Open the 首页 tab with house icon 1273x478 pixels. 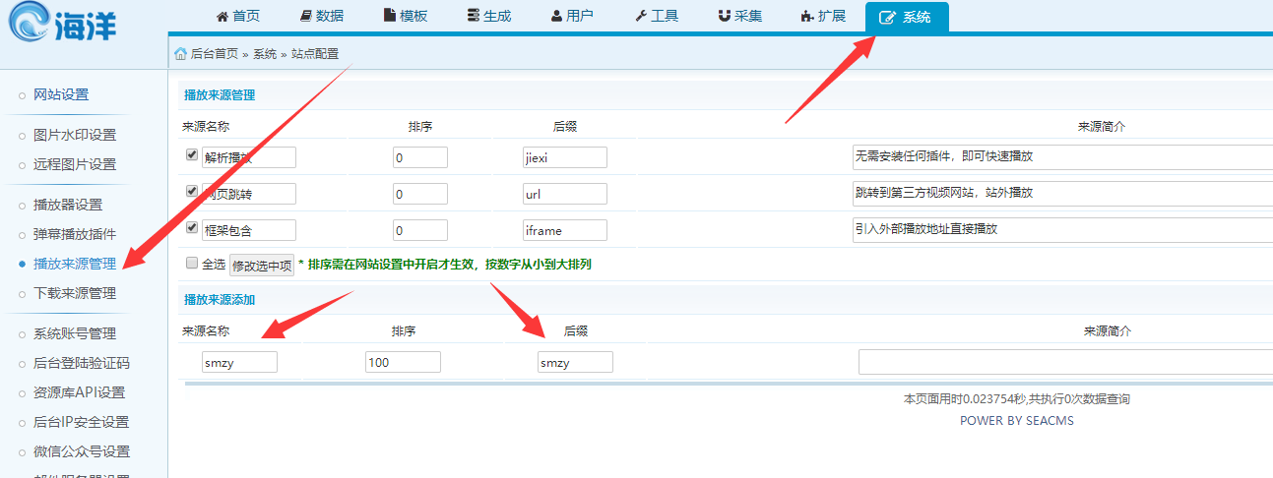237,16
